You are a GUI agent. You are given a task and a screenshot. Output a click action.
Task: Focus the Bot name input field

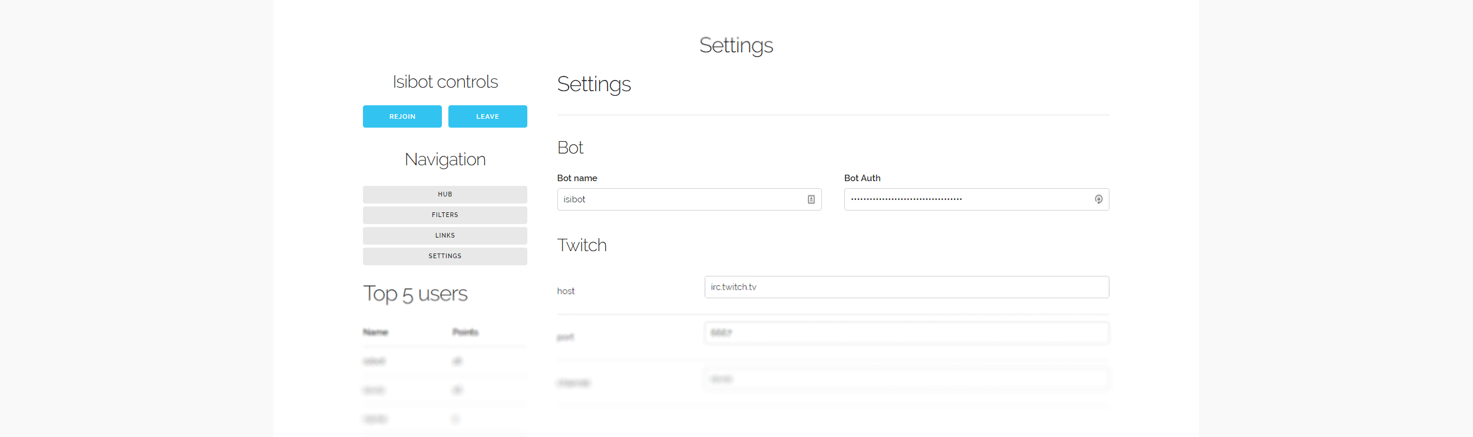(x=689, y=199)
